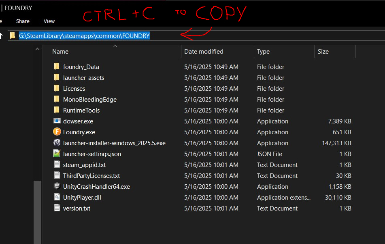This screenshot has width=385, height=244.
Task: Click the foundry_Data folder icon
Action: coord(57,67)
